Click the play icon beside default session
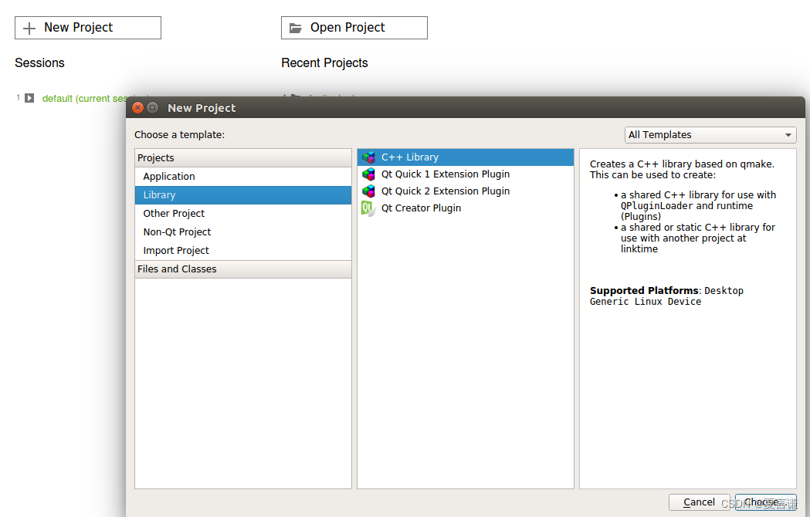 pyautogui.click(x=29, y=98)
